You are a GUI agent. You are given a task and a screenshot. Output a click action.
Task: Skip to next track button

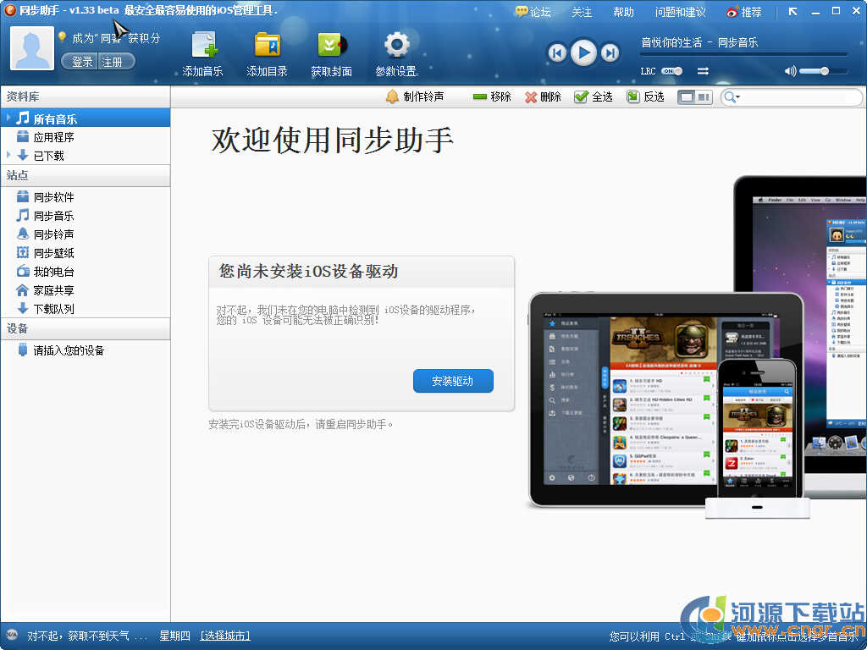tap(610, 53)
